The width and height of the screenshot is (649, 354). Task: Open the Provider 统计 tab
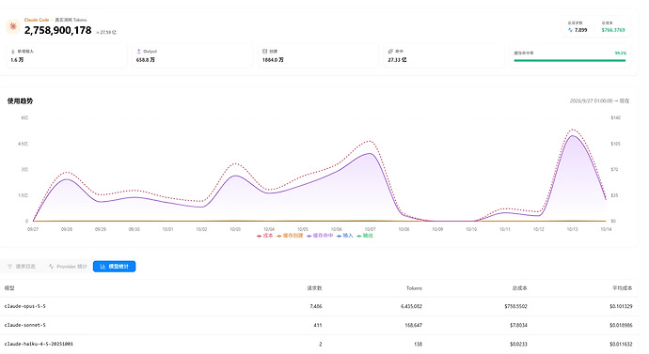pos(68,267)
